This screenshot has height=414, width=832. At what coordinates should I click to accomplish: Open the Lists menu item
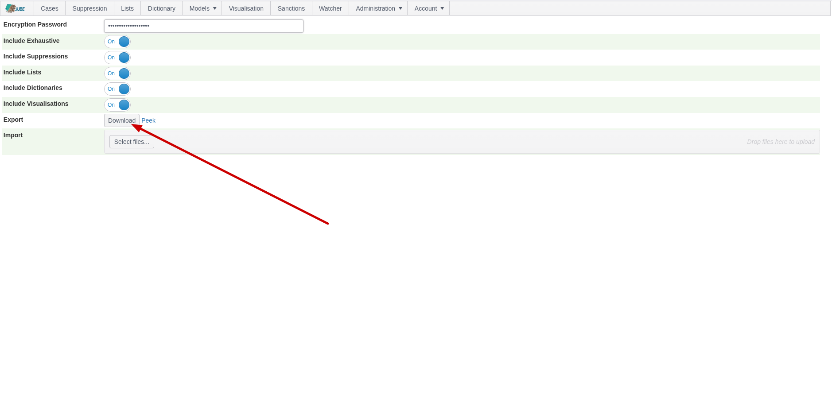coord(127,8)
